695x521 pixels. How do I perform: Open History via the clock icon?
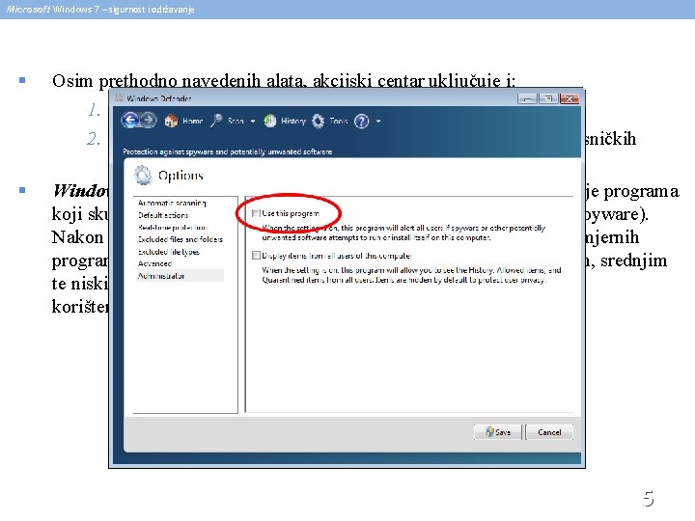click(x=270, y=121)
